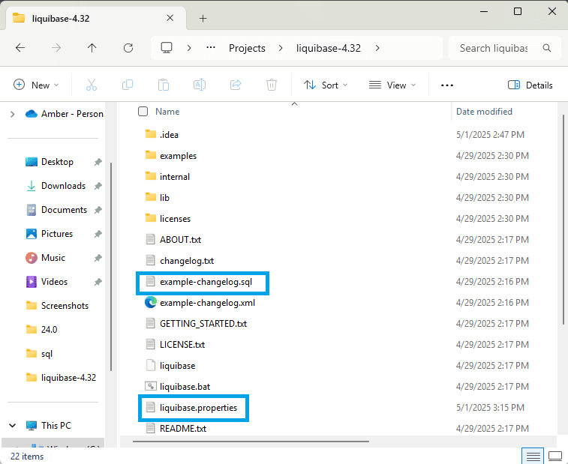The image size is (568, 464).
Task: Switch to large thumbnails view in status bar
Action: [x=555, y=456]
